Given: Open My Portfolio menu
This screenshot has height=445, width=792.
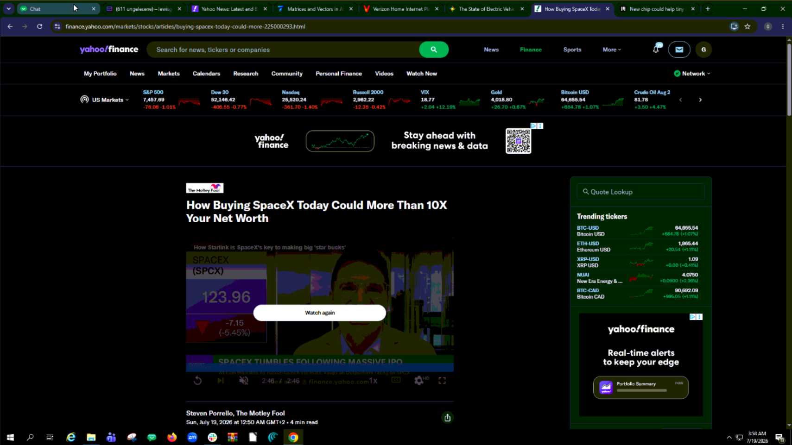Looking at the screenshot, I should (100, 74).
